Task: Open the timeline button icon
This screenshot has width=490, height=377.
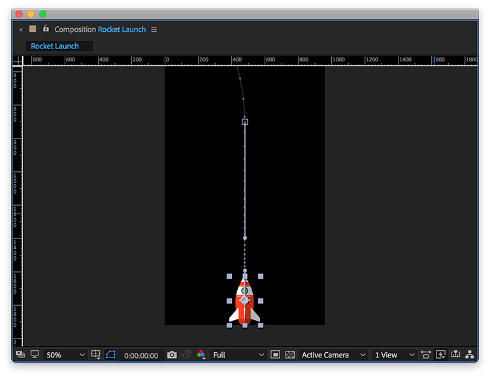Action: pyautogui.click(x=455, y=355)
